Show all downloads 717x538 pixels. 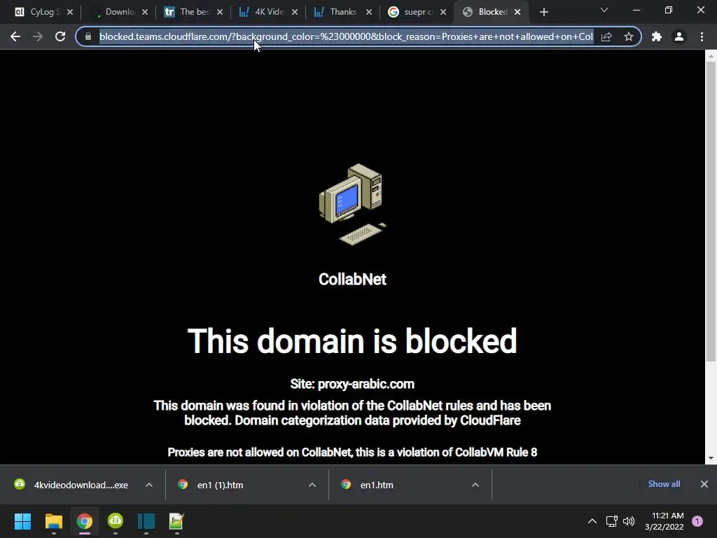point(664,484)
